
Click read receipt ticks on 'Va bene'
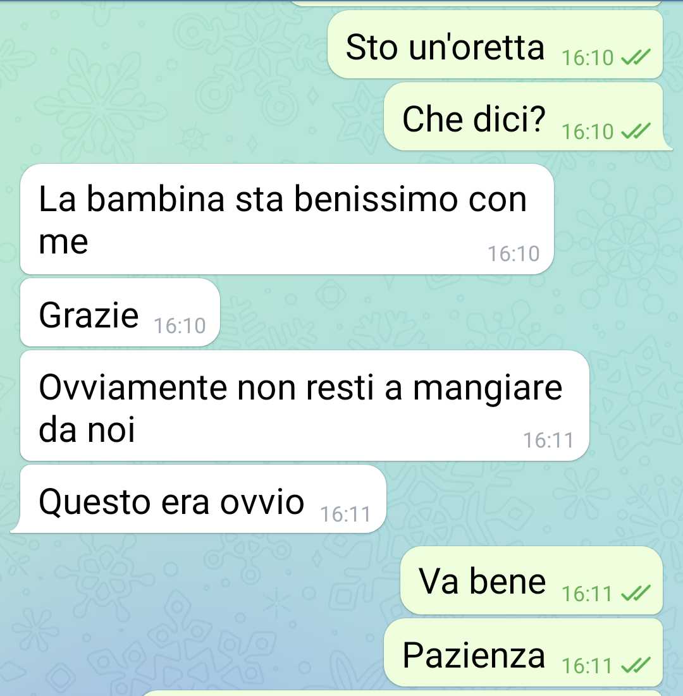pos(636,594)
